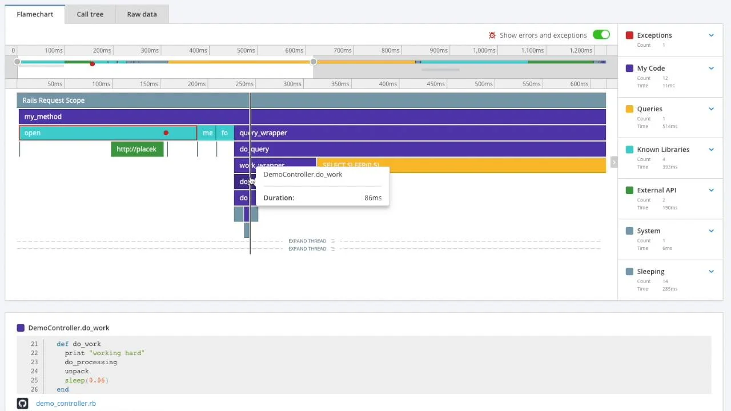The image size is (731, 411).
Task: Expand the Queries category
Action: pyautogui.click(x=711, y=108)
